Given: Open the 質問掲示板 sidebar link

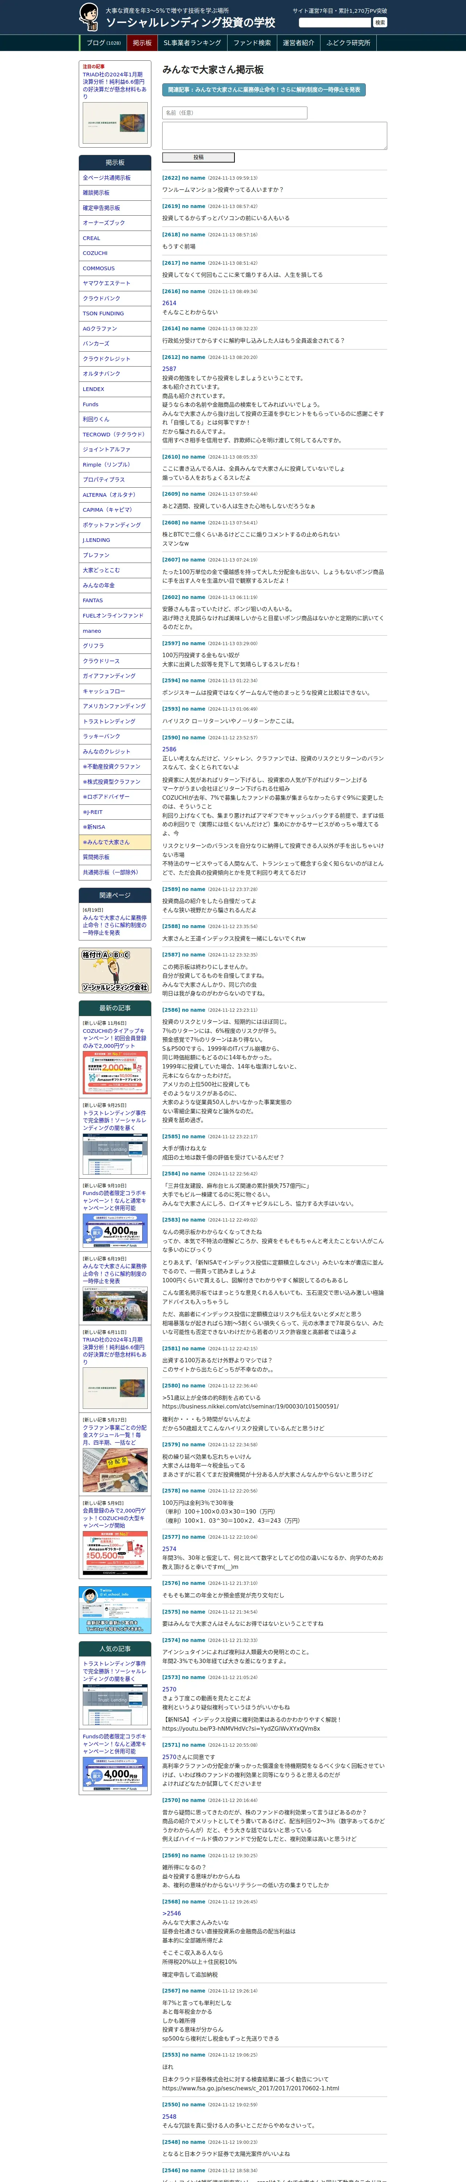Looking at the screenshot, I should tap(115, 857).
